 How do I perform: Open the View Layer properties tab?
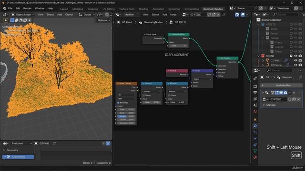point(255,99)
